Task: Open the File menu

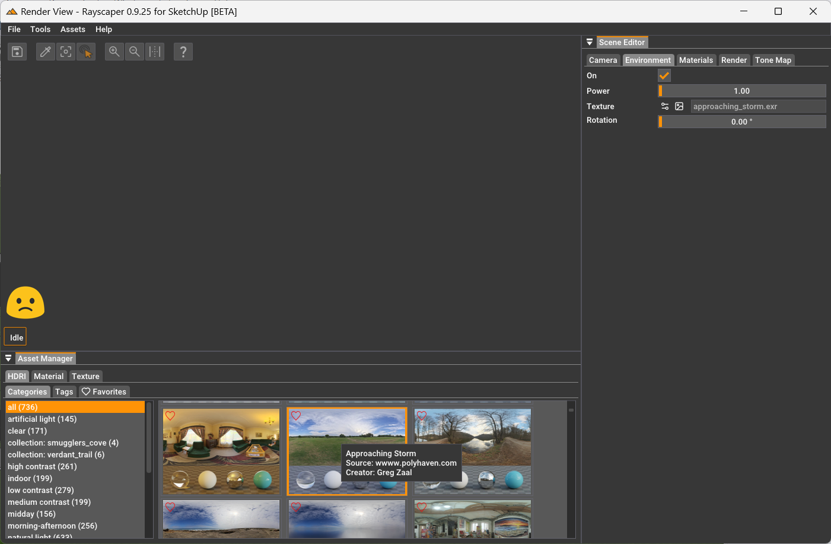Action: [x=14, y=29]
